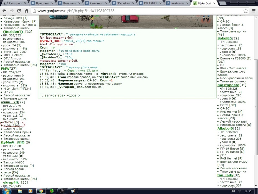Switch to the 'КВН 2013' tab
This screenshot has height=194, width=258.
click(151, 3)
